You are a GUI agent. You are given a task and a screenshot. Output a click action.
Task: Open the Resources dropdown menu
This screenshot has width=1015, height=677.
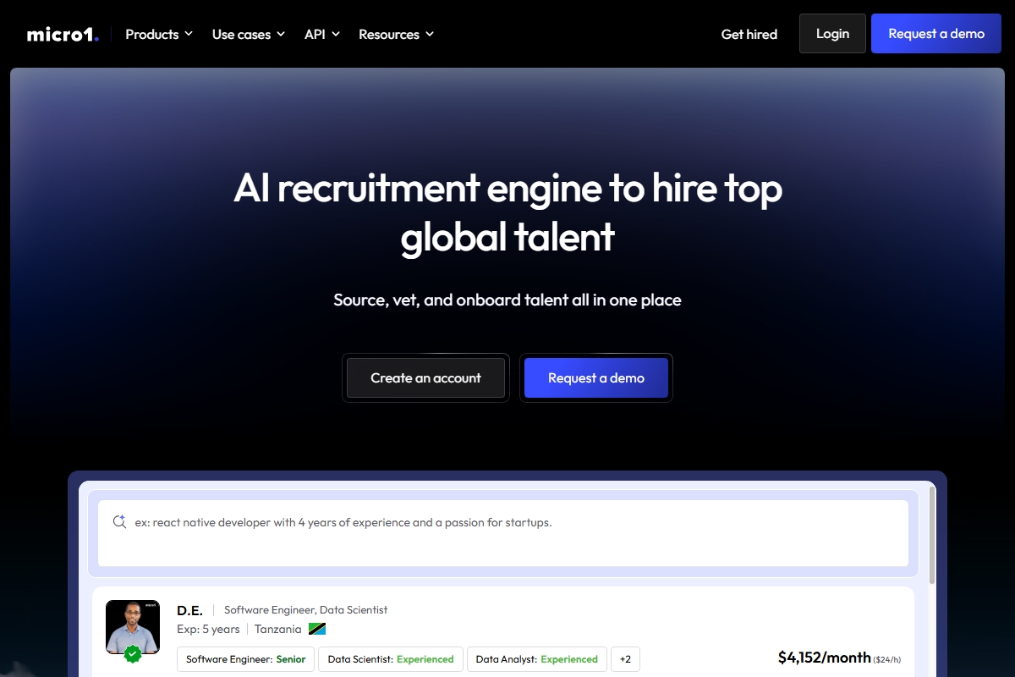coord(396,34)
